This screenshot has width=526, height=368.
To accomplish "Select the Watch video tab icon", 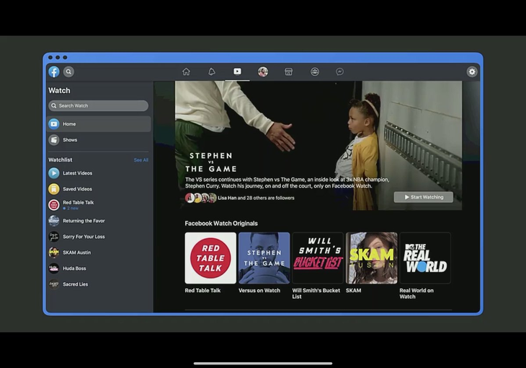I will (x=237, y=71).
